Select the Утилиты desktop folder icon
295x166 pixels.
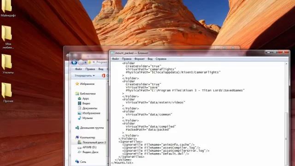(x=7, y=62)
